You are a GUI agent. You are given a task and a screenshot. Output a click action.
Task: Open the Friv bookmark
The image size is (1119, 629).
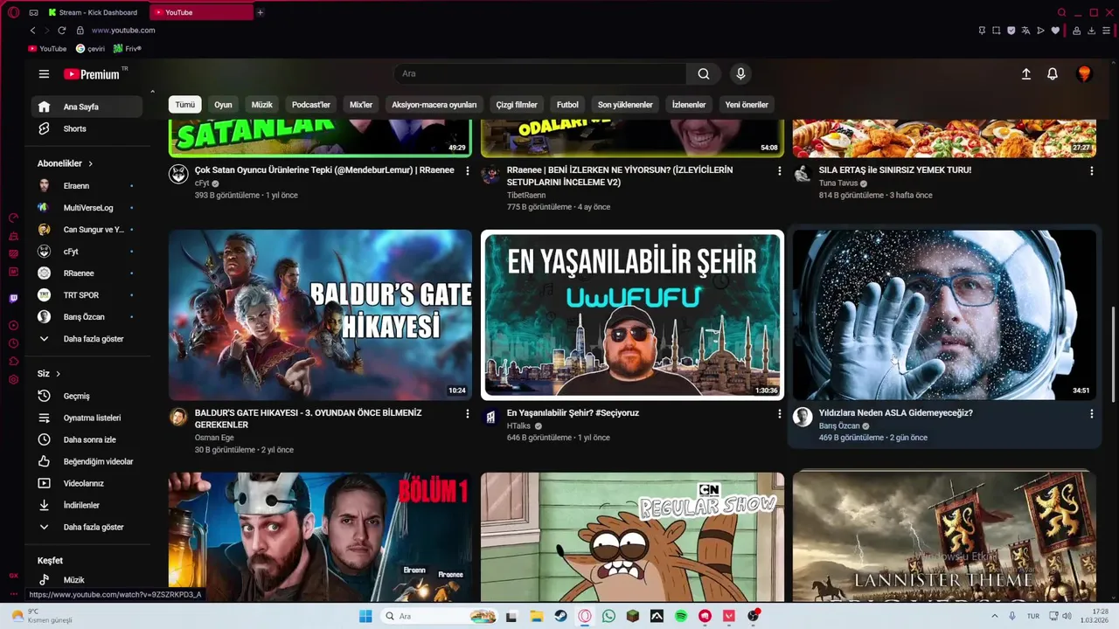[127, 49]
